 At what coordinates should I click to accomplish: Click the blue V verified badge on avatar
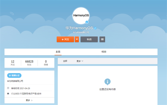tap(87, 22)
